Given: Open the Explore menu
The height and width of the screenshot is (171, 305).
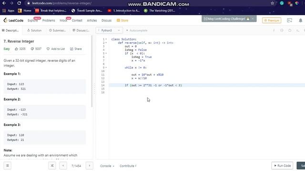Looking at the screenshot, I should [x=33, y=20].
